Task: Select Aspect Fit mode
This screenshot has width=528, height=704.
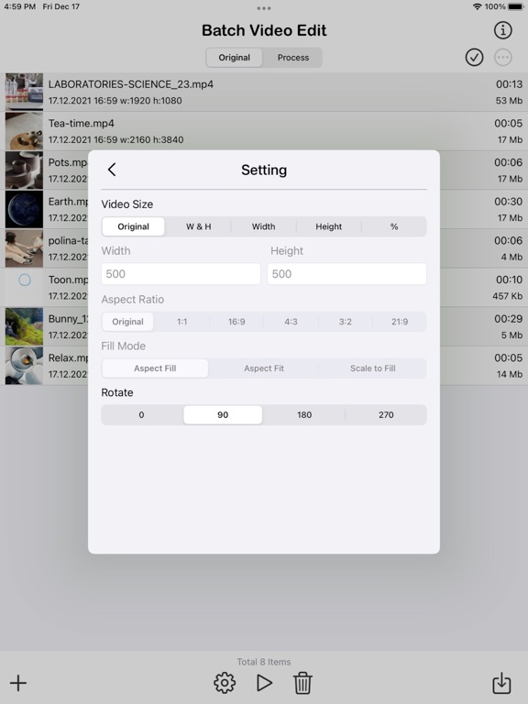Action: (x=264, y=368)
